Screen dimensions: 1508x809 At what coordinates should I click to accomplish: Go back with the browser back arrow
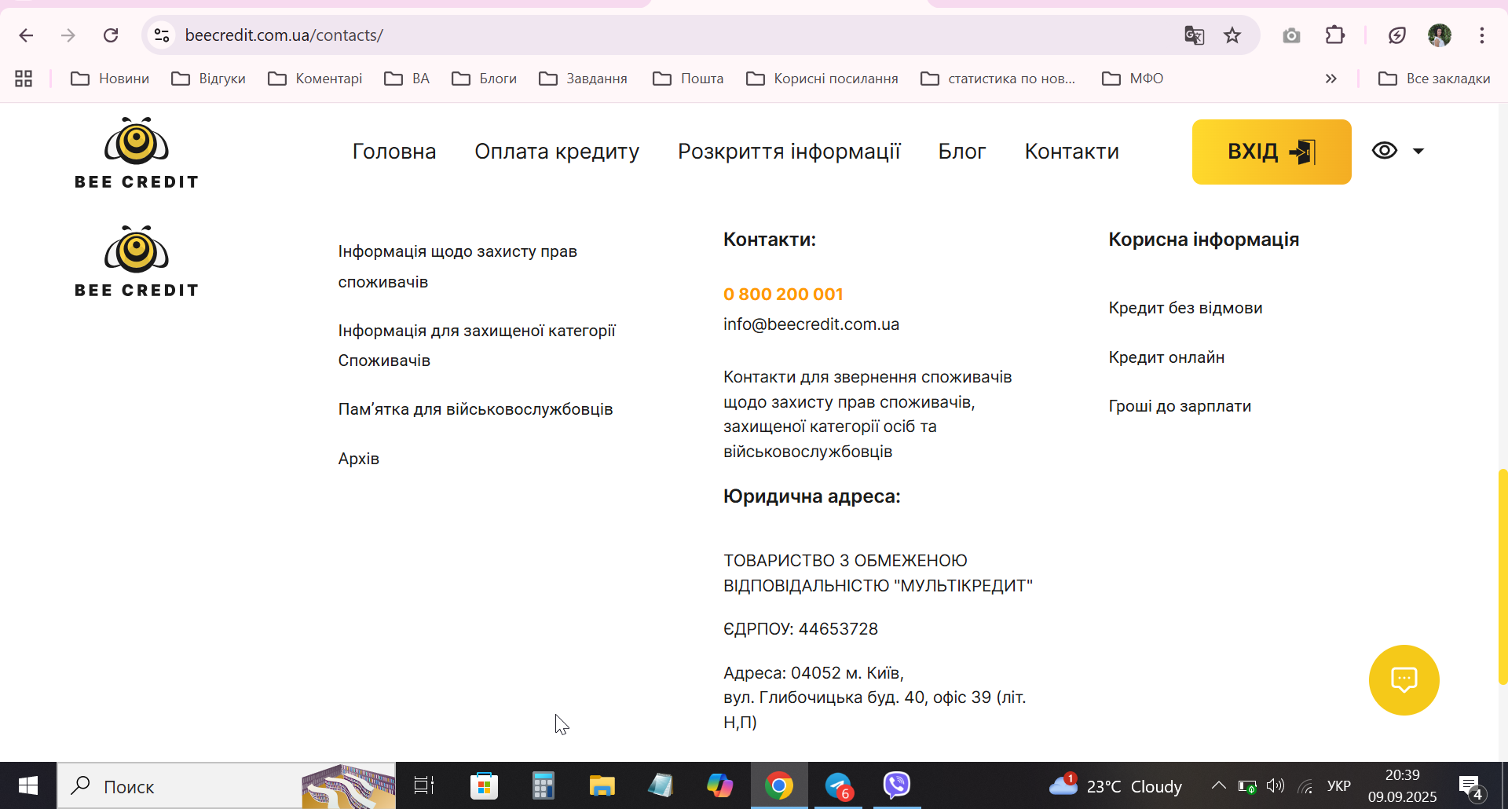[26, 35]
